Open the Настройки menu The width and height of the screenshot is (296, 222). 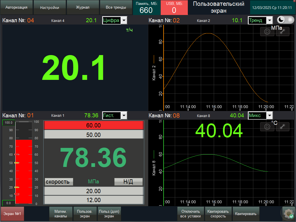[x=50, y=7]
